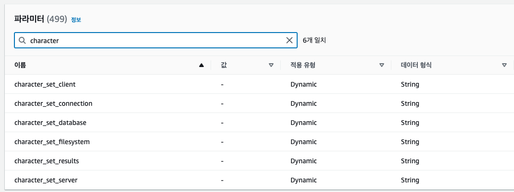514x192 pixels.
Task: Focus the parameter search box containing character
Action: pyautogui.click(x=156, y=41)
